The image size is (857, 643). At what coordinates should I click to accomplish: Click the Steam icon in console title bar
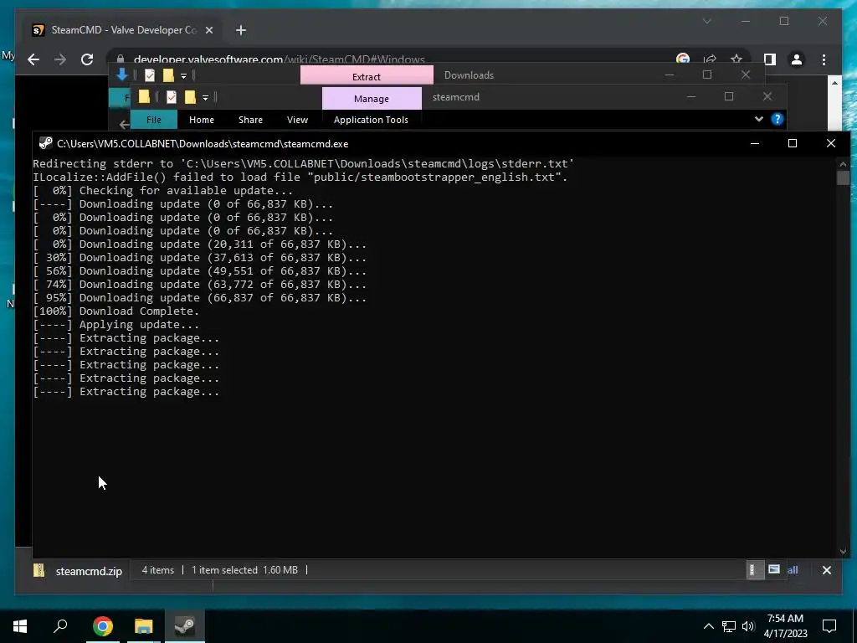(x=45, y=143)
